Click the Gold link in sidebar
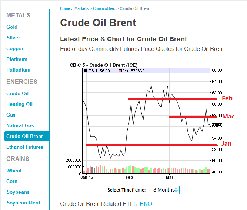The height and width of the screenshot is (210, 247). point(12,27)
